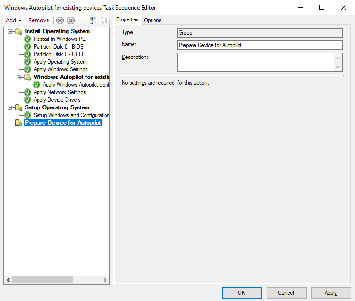Switch to the Options tab

point(153,20)
